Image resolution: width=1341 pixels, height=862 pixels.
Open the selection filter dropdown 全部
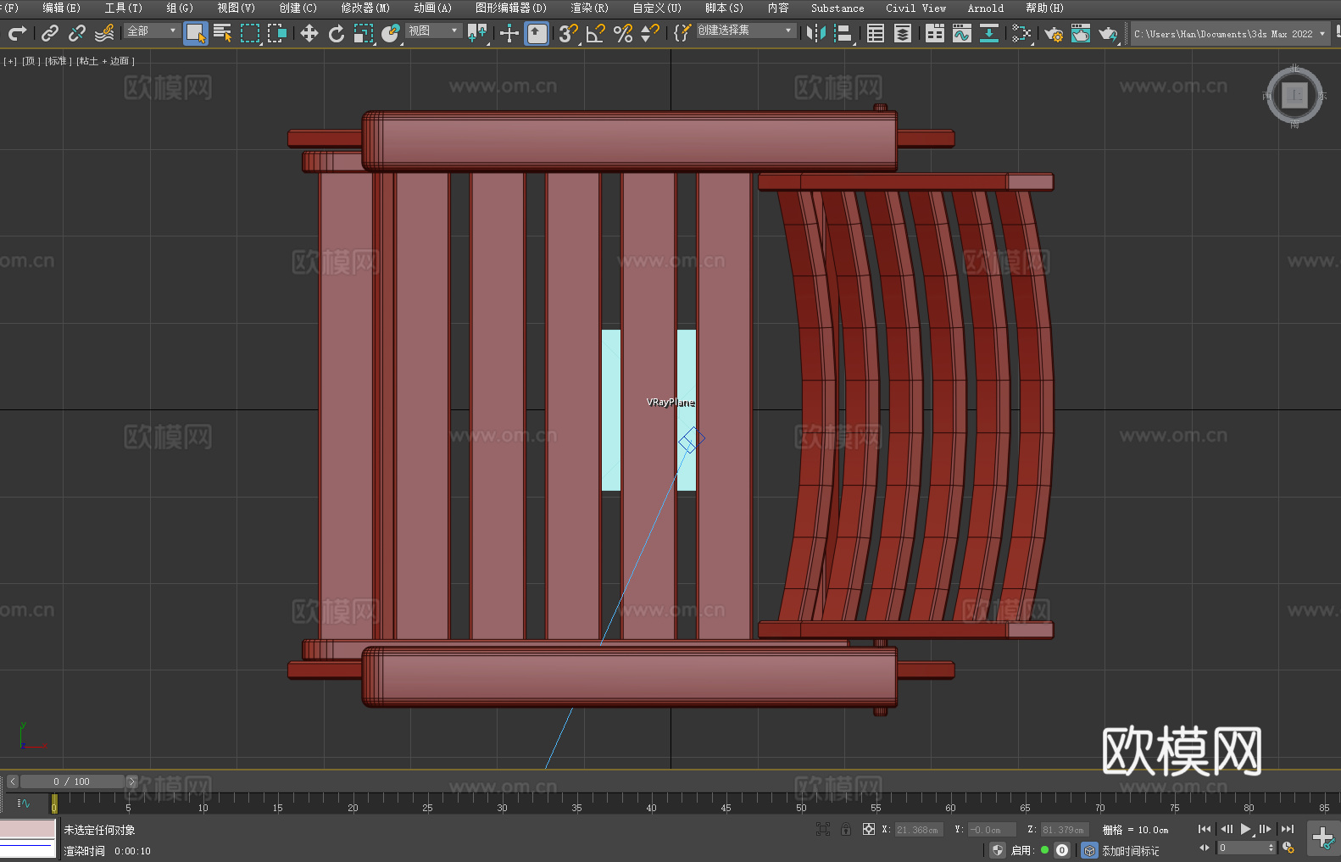click(152, 31)
